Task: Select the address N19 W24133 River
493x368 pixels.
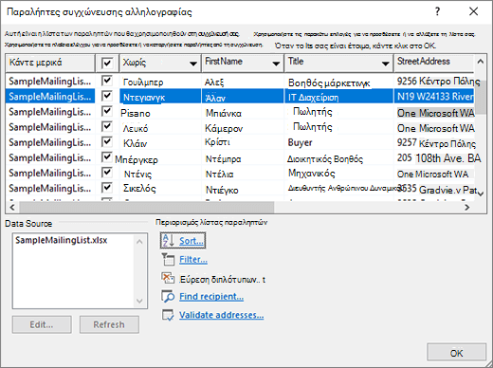Action: point(435,96)
